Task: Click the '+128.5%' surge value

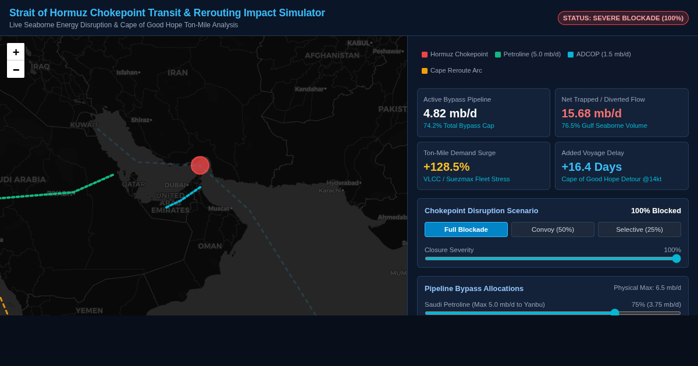Action: pyautogui.click(x=447, y=167)
